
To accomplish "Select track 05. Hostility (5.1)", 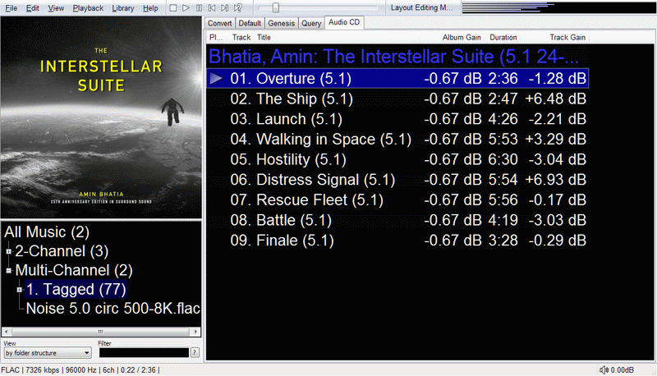I will [x=397, y=159].
